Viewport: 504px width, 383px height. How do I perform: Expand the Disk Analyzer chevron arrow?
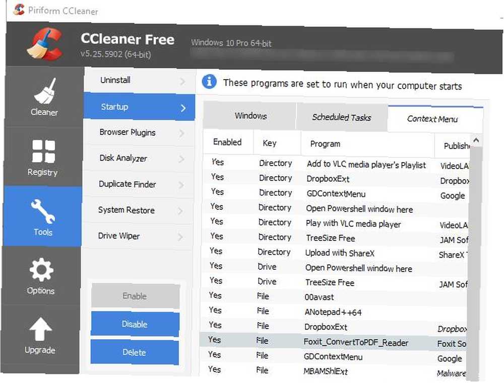tap(181, 159)
